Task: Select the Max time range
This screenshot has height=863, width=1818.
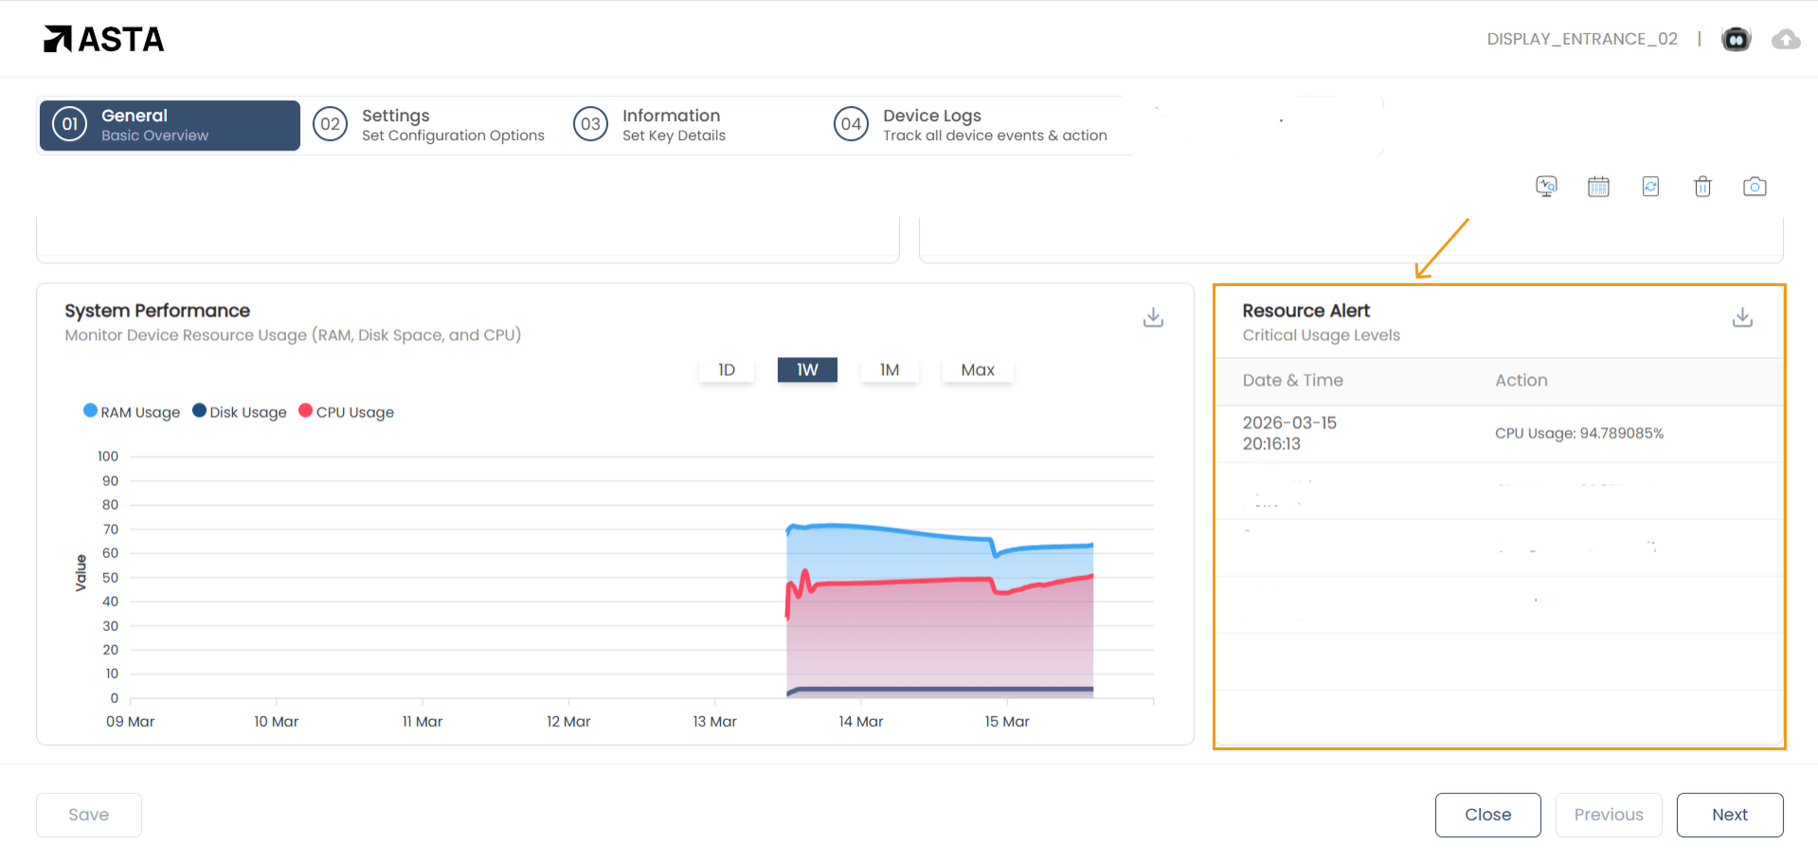Action: point(978,369)
